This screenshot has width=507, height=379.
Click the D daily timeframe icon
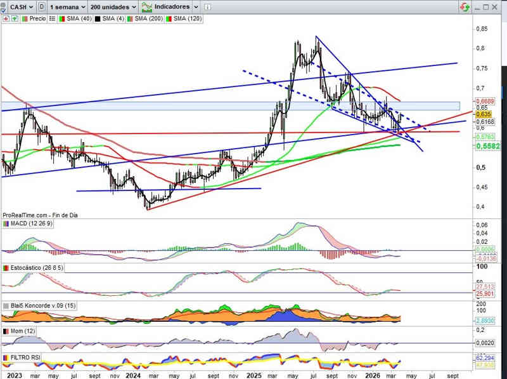tap(41, 7)
